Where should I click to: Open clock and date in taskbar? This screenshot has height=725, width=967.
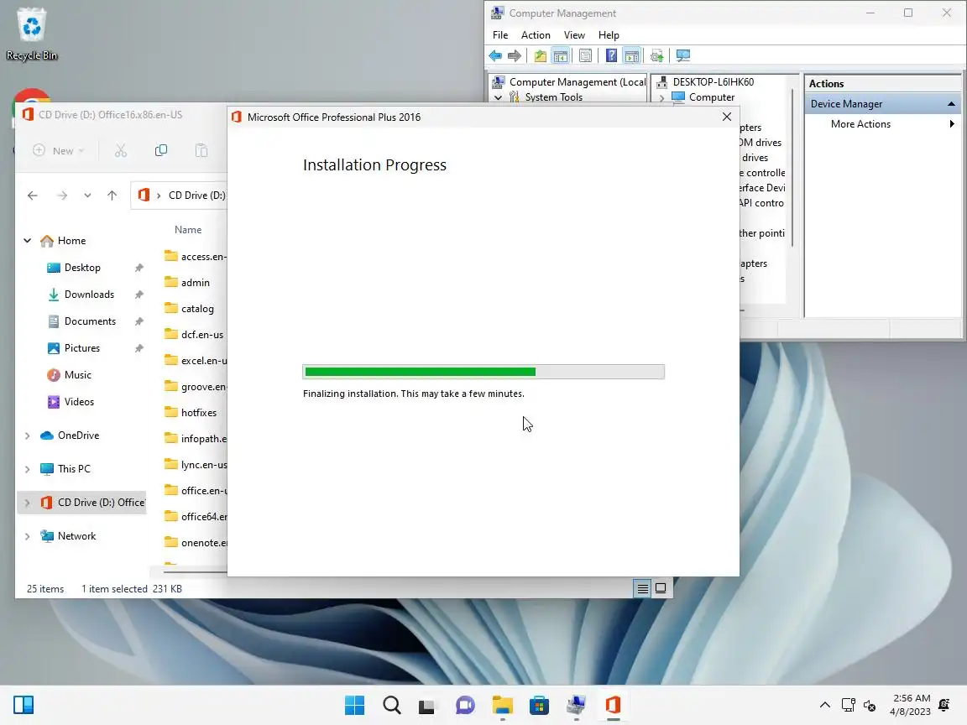coord(910,705)
